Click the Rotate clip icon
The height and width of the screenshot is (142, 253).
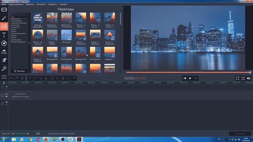click(x=35, y=78)
